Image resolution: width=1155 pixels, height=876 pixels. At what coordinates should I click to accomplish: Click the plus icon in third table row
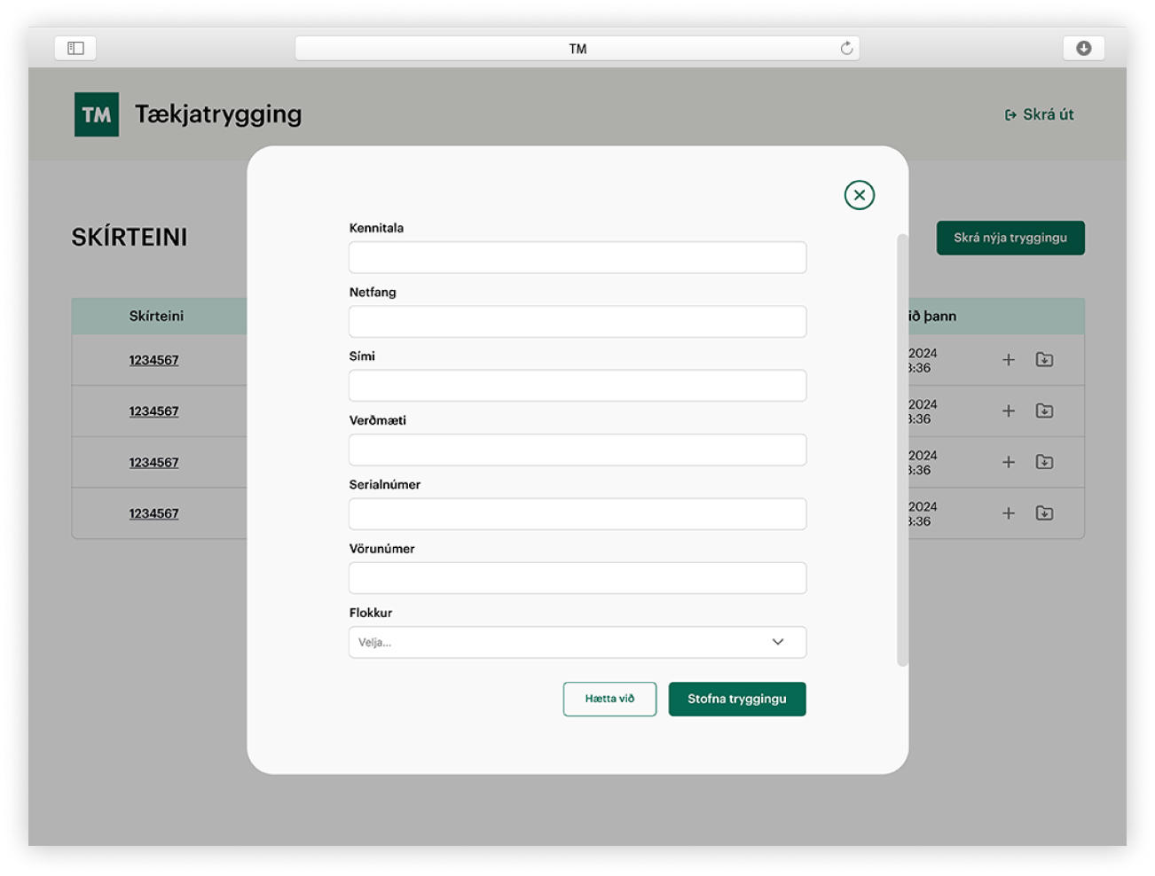1008,462
